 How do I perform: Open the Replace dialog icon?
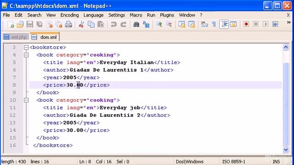click(146, 24)
